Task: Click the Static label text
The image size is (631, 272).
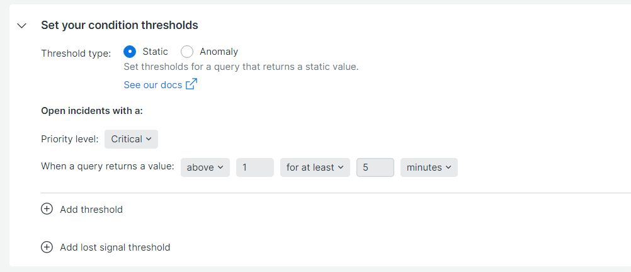Action: pyautogui.click(x=156, y=52)
